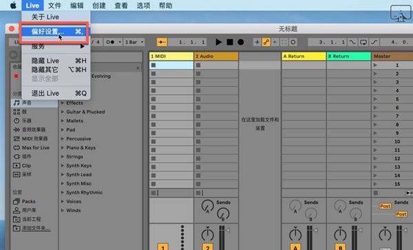Open the 文件 menu in menu bar

pos(54,6)
